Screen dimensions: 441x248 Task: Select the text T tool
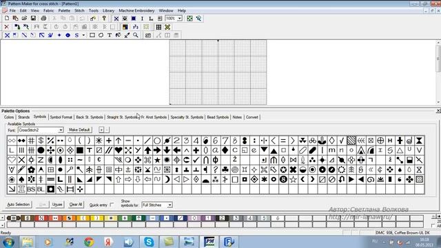[x=110, y=35]
